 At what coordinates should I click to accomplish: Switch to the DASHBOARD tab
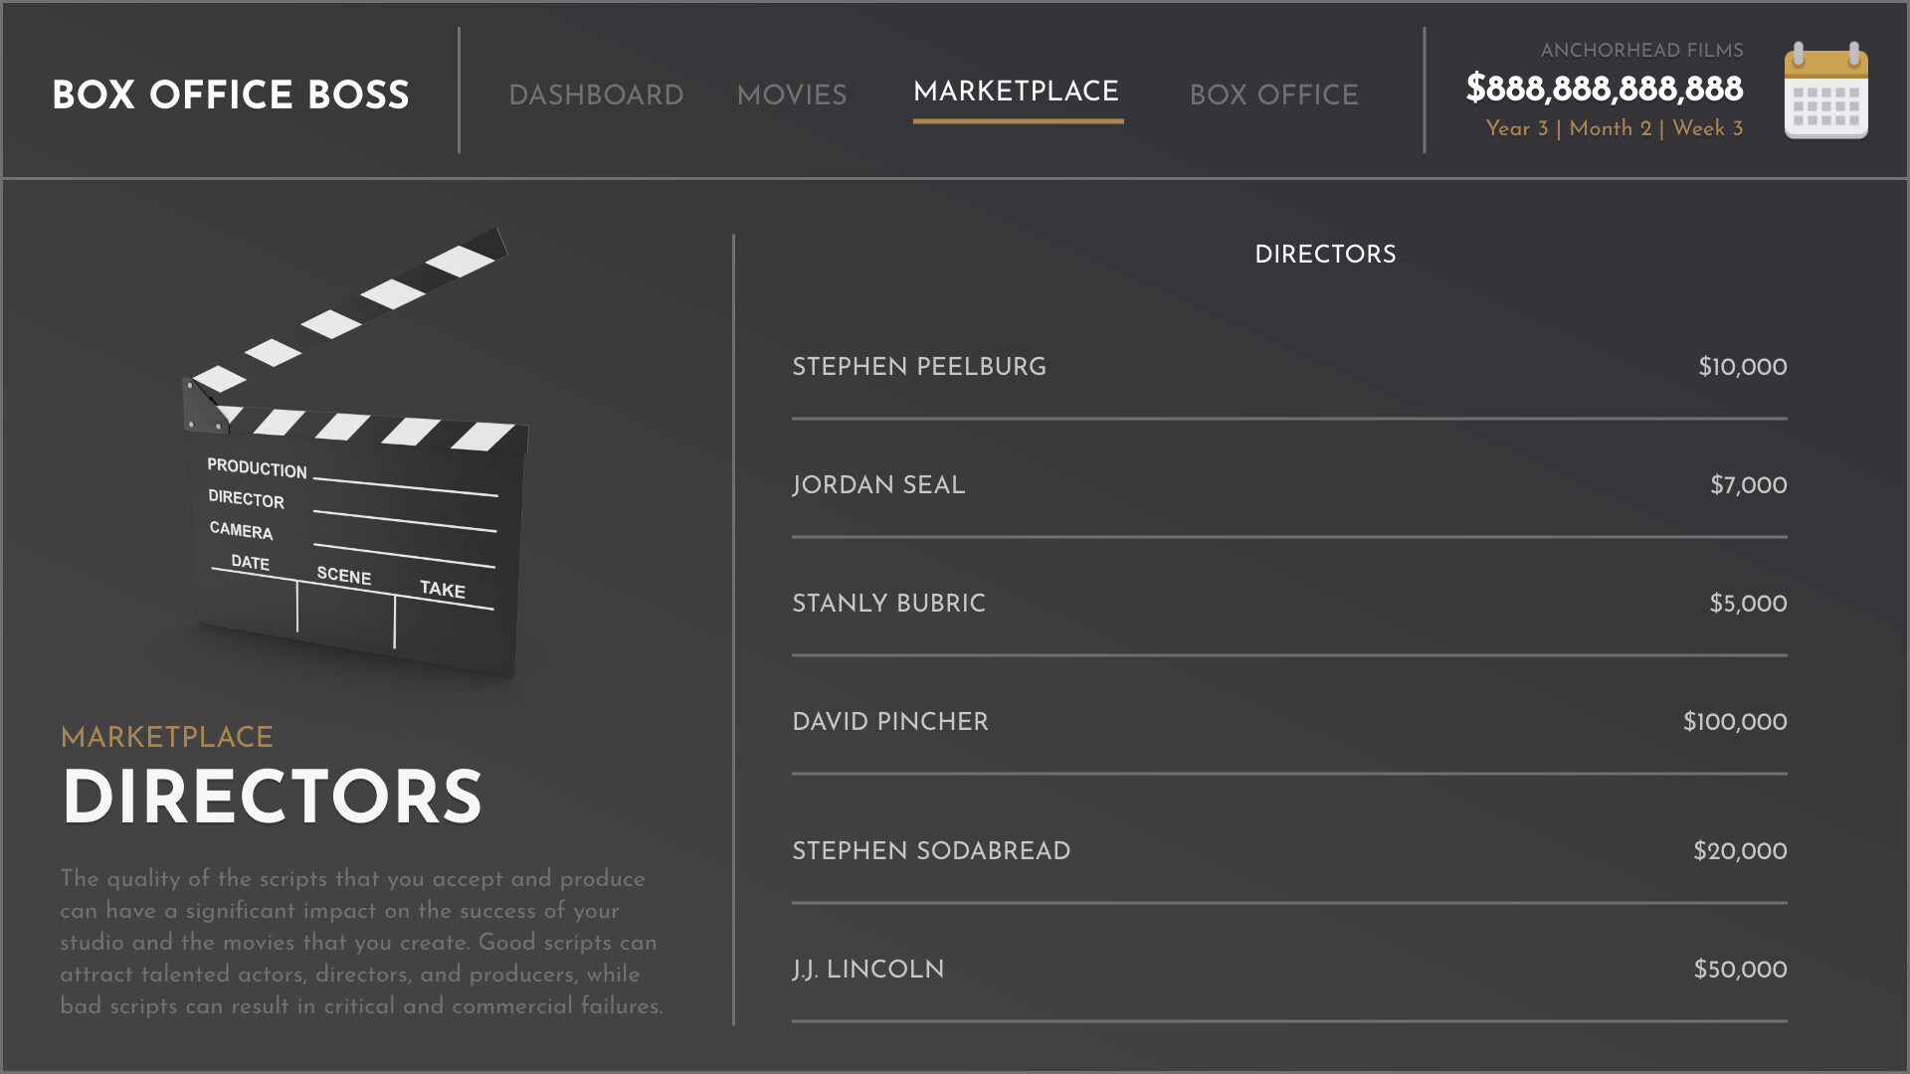click(x=596, y=94)
